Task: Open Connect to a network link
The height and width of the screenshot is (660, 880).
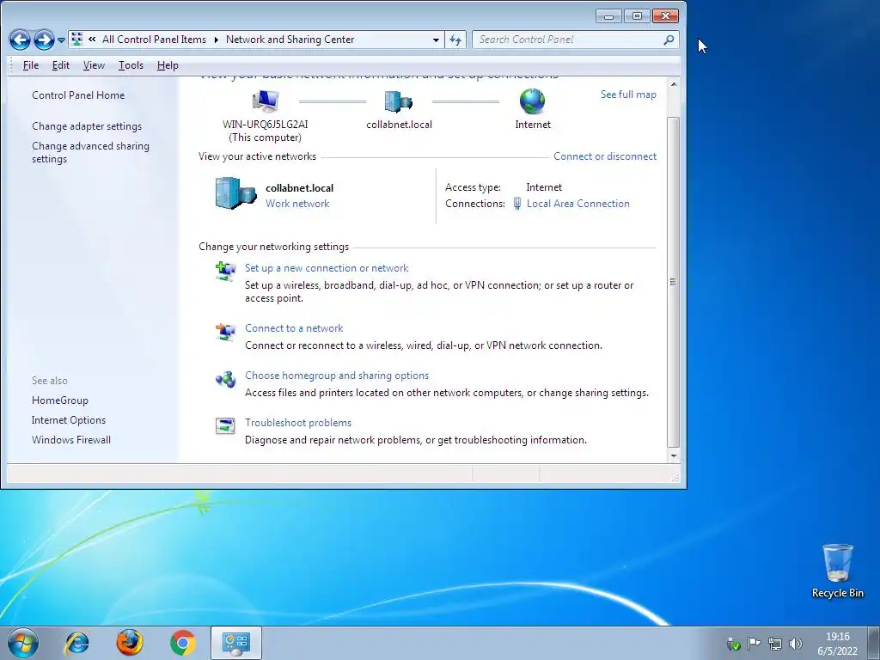Action: tap(294, 328)
